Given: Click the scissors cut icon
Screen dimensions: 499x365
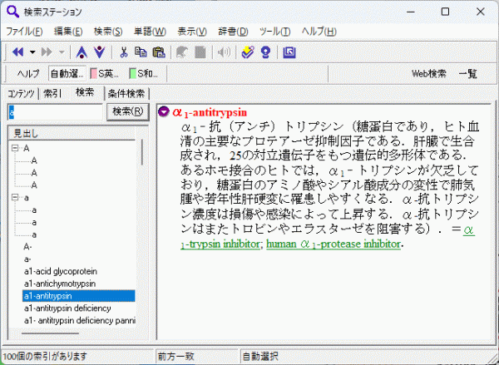Looking at the screenshot, I should click(123, 52).
